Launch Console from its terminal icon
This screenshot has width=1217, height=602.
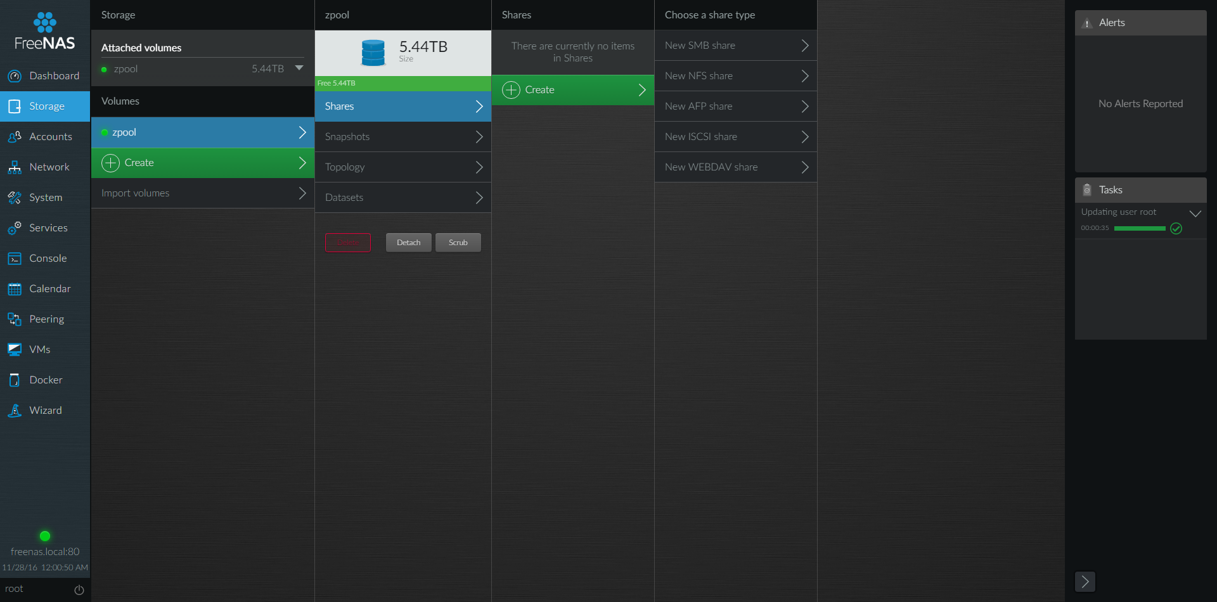[15, 259]
